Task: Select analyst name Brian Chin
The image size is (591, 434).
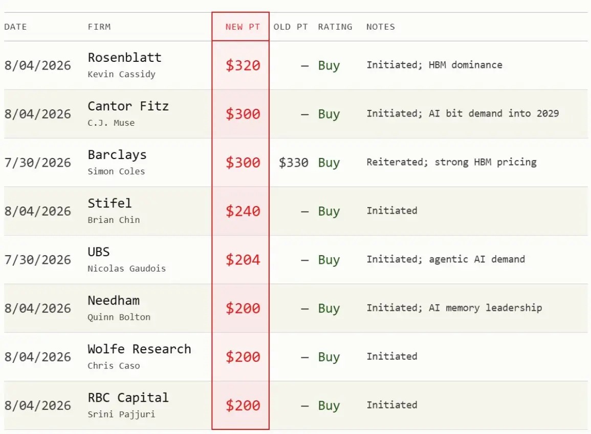Action: point(114,220)
